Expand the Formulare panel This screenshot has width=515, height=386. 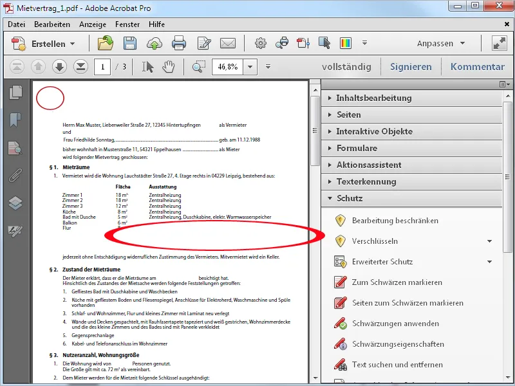(411, 149)
